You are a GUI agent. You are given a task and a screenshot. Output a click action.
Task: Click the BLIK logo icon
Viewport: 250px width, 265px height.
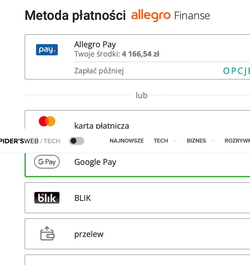[47, 198]
